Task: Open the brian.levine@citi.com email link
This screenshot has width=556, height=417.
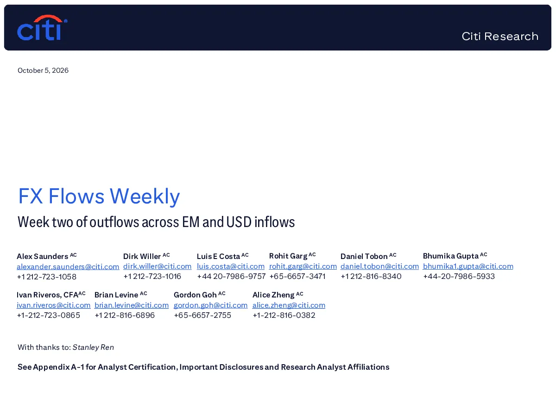Action: 132,305
